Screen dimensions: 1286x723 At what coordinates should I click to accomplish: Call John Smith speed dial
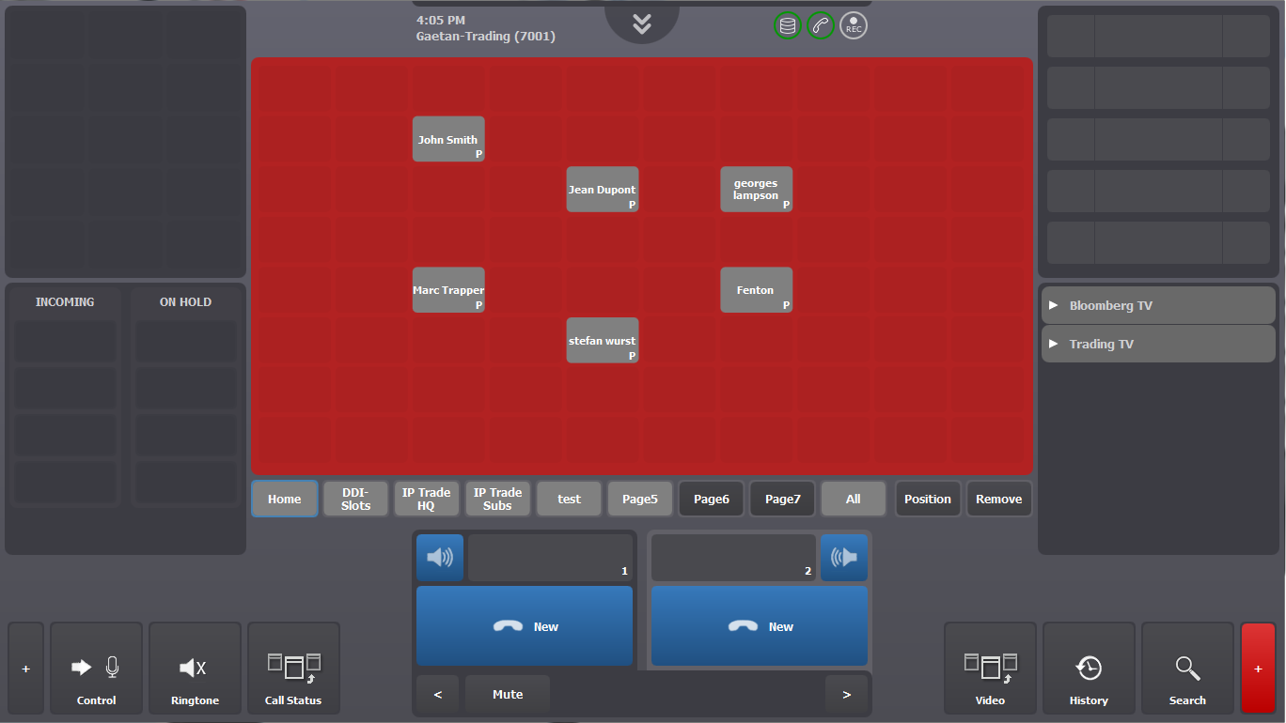(x=448, y=139)
